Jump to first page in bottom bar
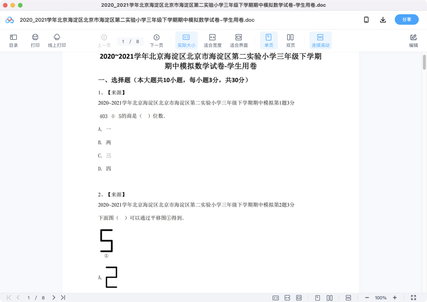Viewport: 427px width, 302px height. (x=9, y=298)
